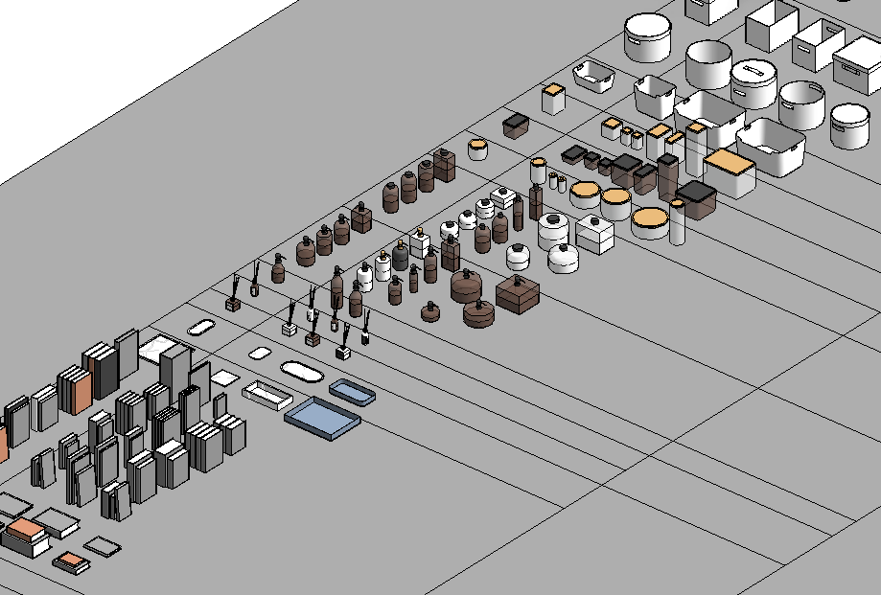The image size is (881, 595).
Task: Click the large white box with wooden lid
Action: pos(730,172)
